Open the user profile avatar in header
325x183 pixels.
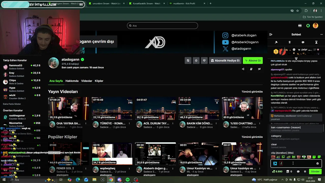316,26
